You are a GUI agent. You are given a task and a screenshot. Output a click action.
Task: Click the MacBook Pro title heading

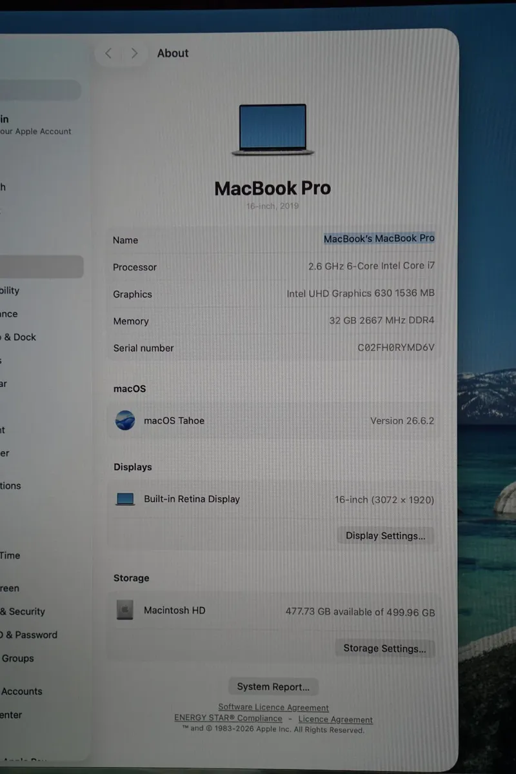pyautogui.click(x=273, y=188)
